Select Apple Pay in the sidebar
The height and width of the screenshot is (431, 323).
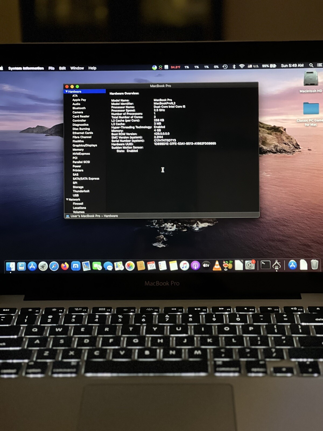tap(79, 100)
